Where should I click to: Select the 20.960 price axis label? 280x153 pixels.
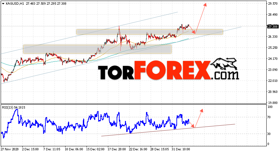[273, 92]
